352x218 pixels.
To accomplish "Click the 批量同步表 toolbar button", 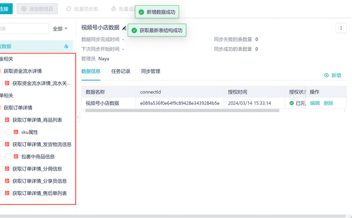I will [x=82, y=9].
